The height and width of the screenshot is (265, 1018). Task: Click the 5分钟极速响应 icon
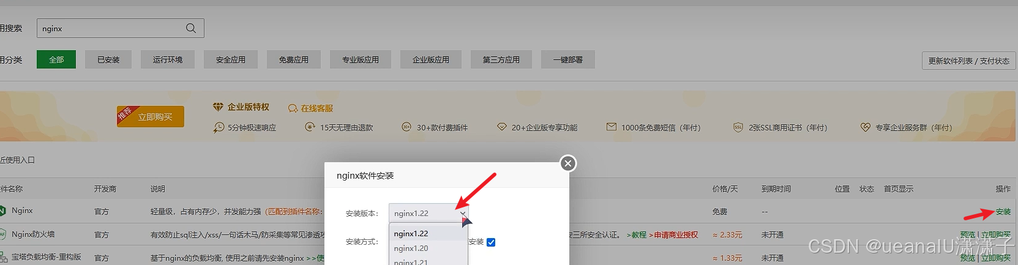[219, 127]
